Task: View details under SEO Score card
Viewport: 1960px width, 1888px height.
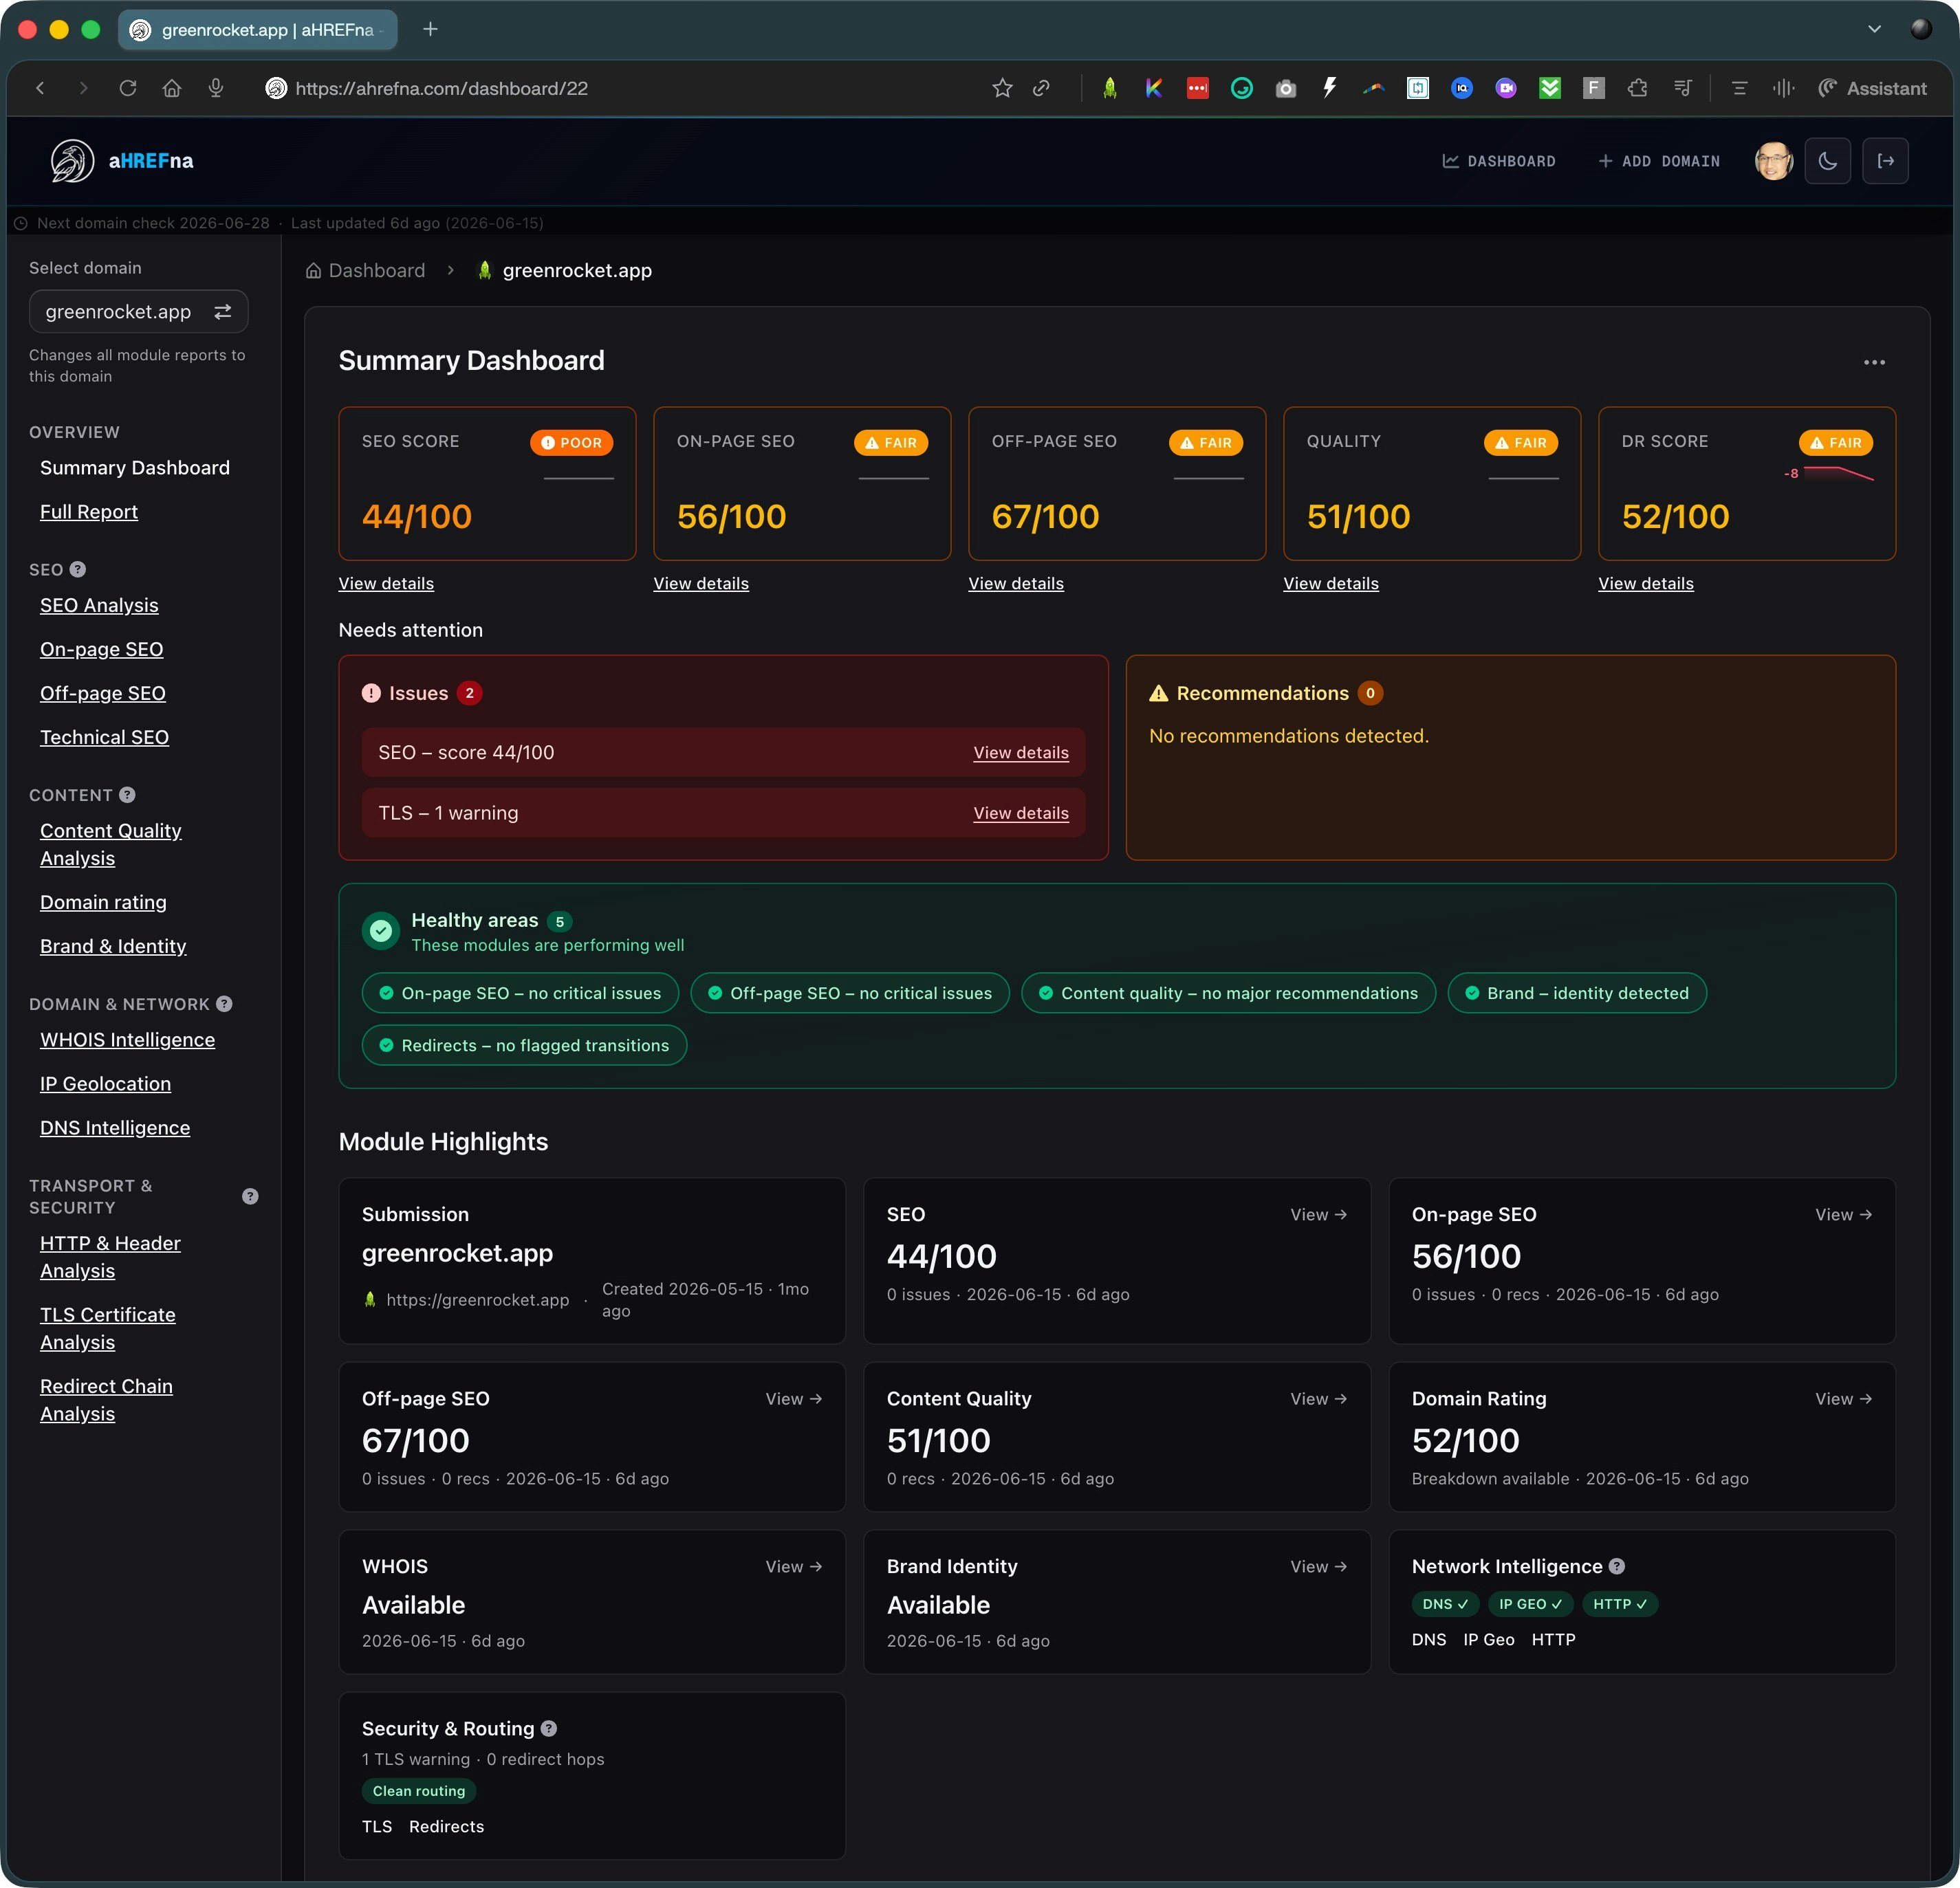Action: (386, 583)
